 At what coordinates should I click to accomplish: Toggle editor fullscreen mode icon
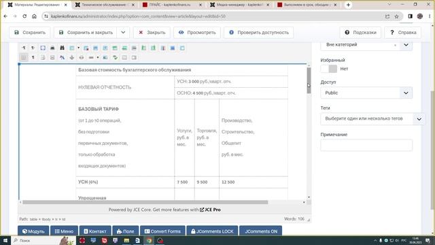[43, 48]
